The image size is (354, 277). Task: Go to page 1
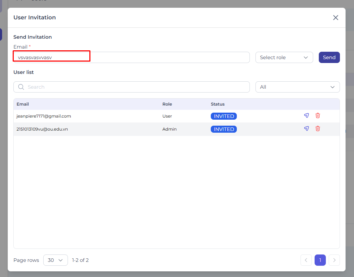[320, 260]
